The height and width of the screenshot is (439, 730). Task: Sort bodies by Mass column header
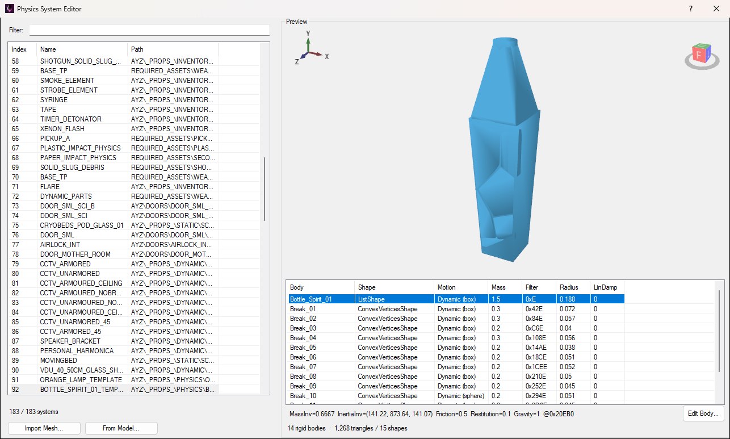[x=505, y=287]
